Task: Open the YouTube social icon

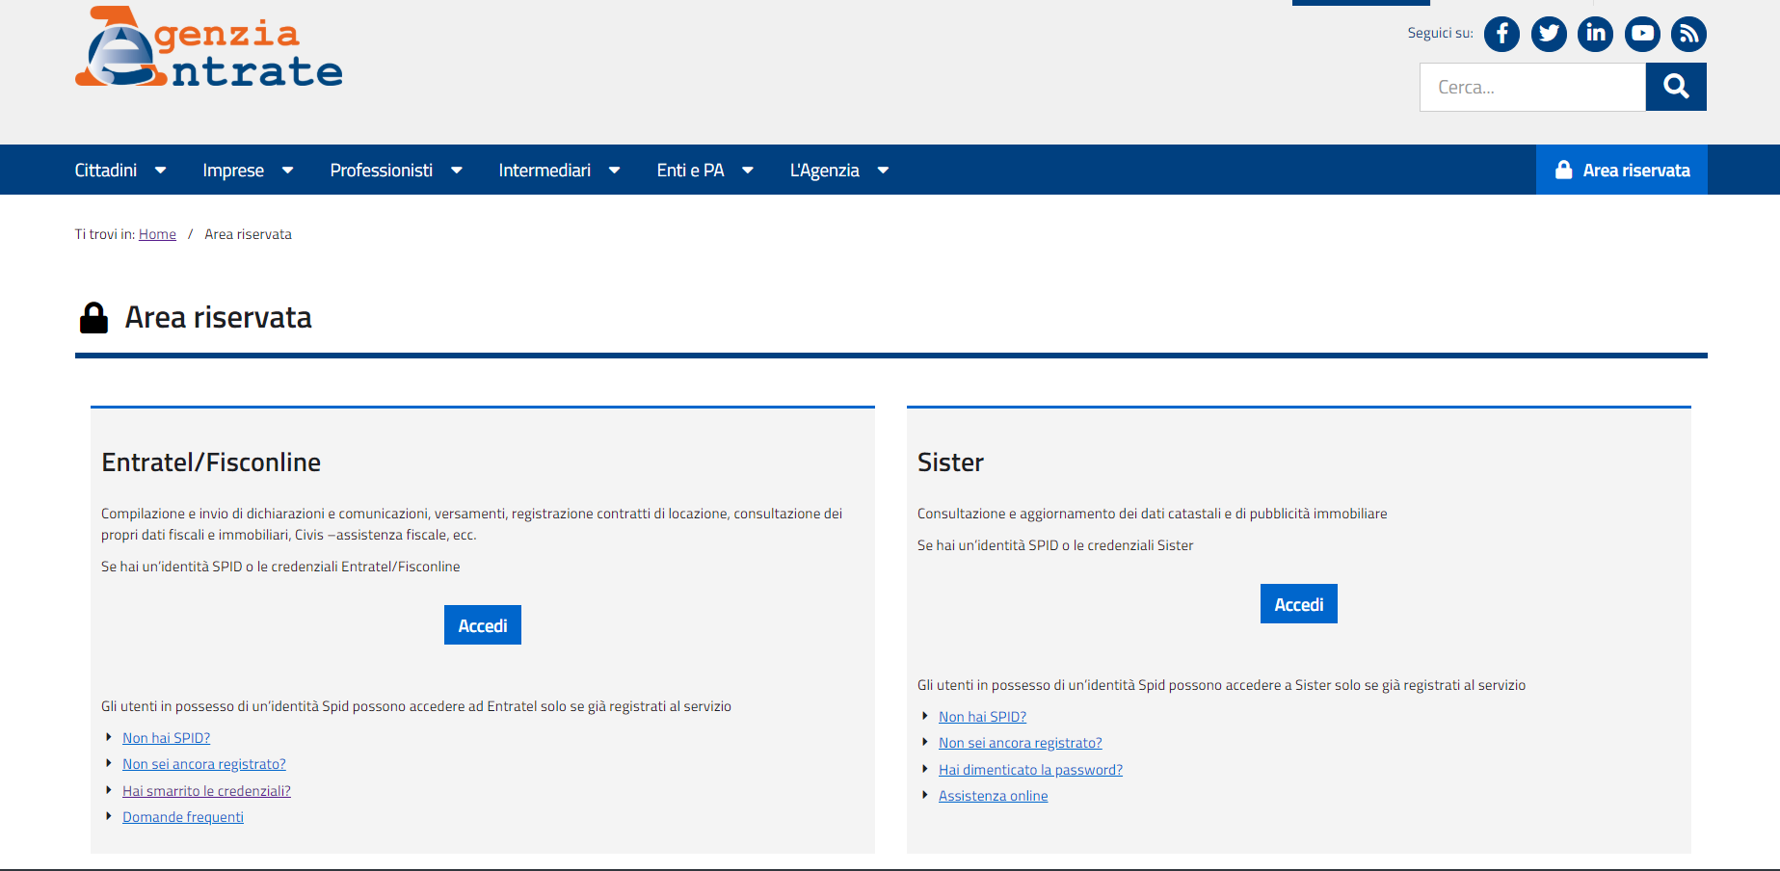Action: (x=1642, y=34)
